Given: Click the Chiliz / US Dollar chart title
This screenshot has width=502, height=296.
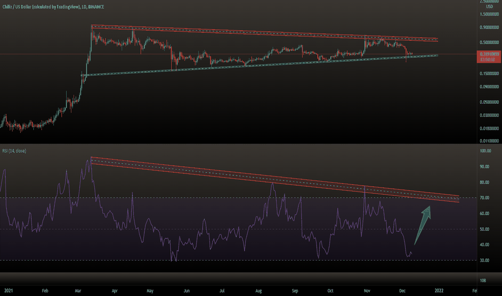Looking at the screenshot, I should tap(53, 6).
